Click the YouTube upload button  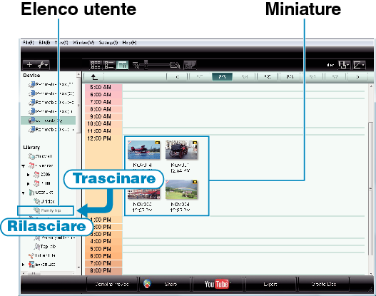217,284
